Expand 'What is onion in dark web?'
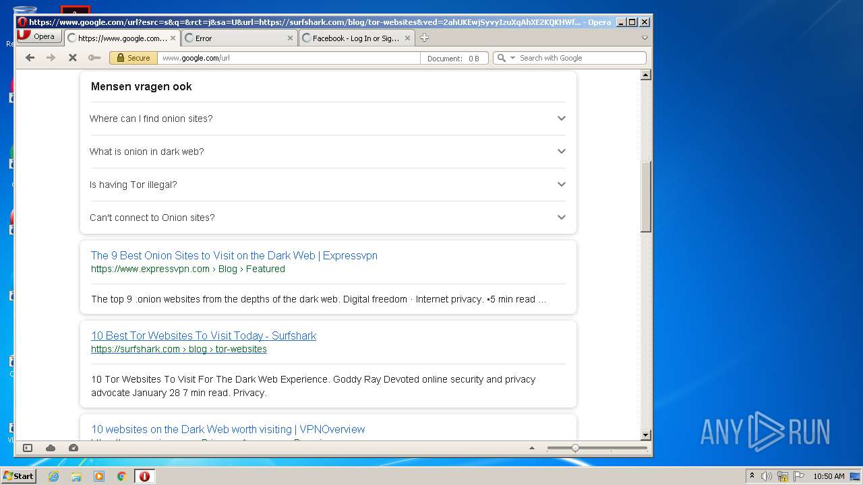Image resolution: width=863 pixels, height=485 pixels. pos(328,152)
